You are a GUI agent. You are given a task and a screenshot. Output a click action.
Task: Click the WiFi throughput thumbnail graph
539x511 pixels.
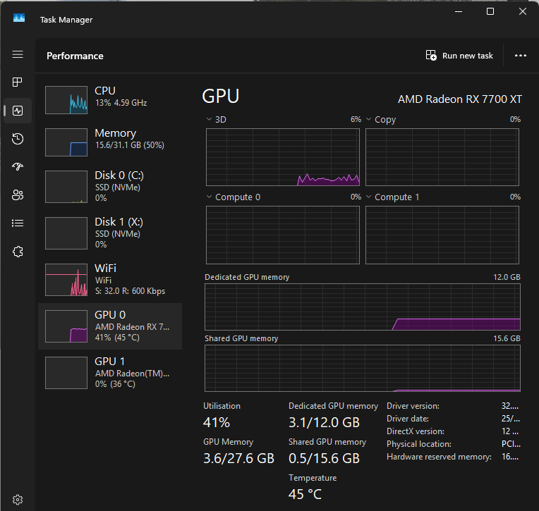66,280
